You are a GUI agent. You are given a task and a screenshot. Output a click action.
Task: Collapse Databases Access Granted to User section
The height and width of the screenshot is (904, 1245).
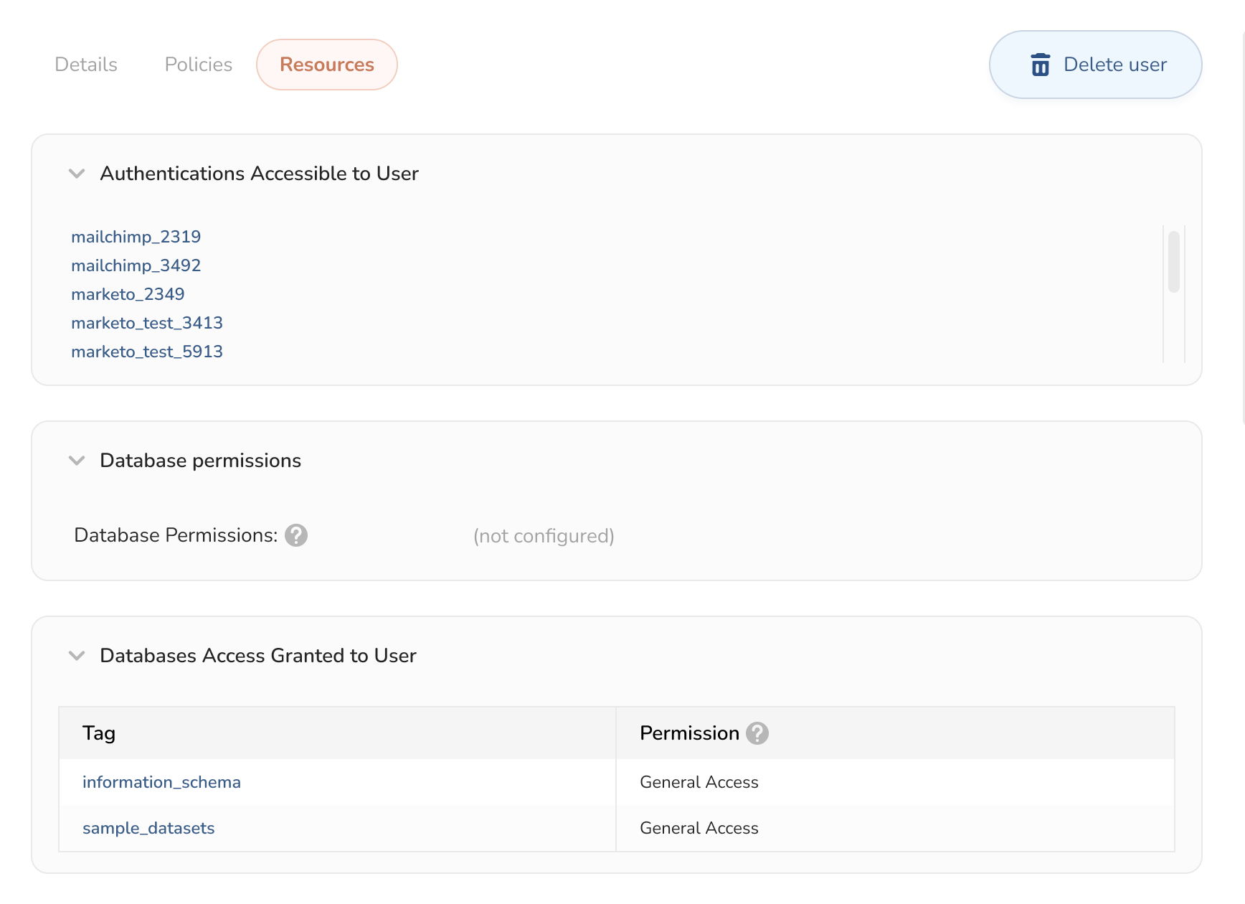tap(77, 656)
